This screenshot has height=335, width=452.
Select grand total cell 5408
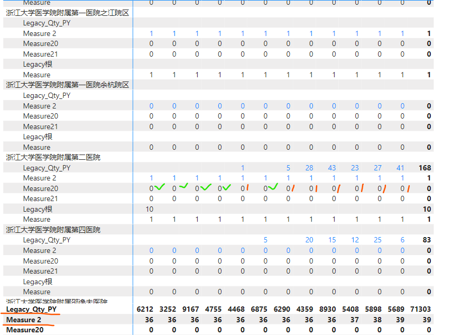[x=350, y=309]
